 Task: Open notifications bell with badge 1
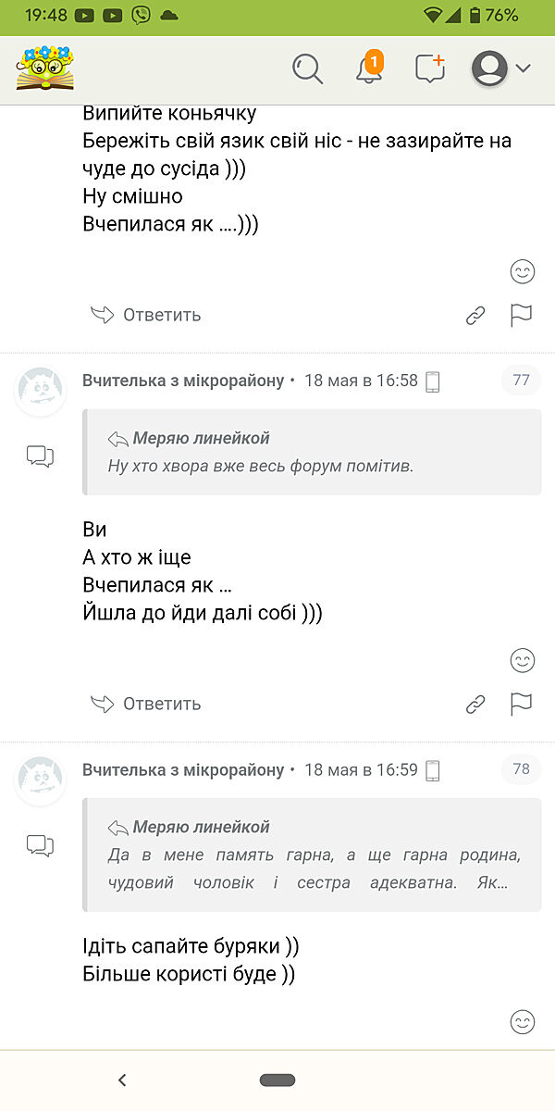369,69
